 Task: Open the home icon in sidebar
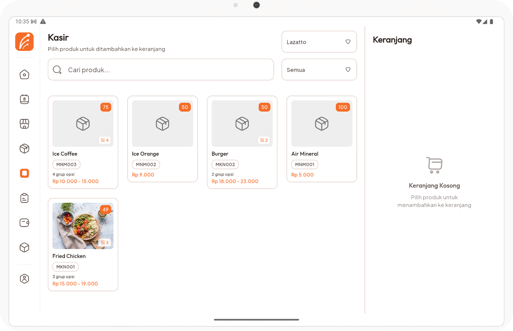tap(24, 75)
